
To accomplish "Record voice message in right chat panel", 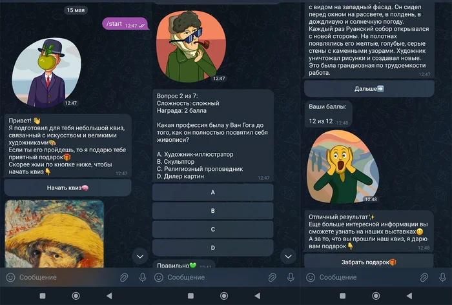I will point(442,277).
